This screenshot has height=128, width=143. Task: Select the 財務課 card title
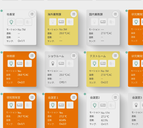click(11, 56)
